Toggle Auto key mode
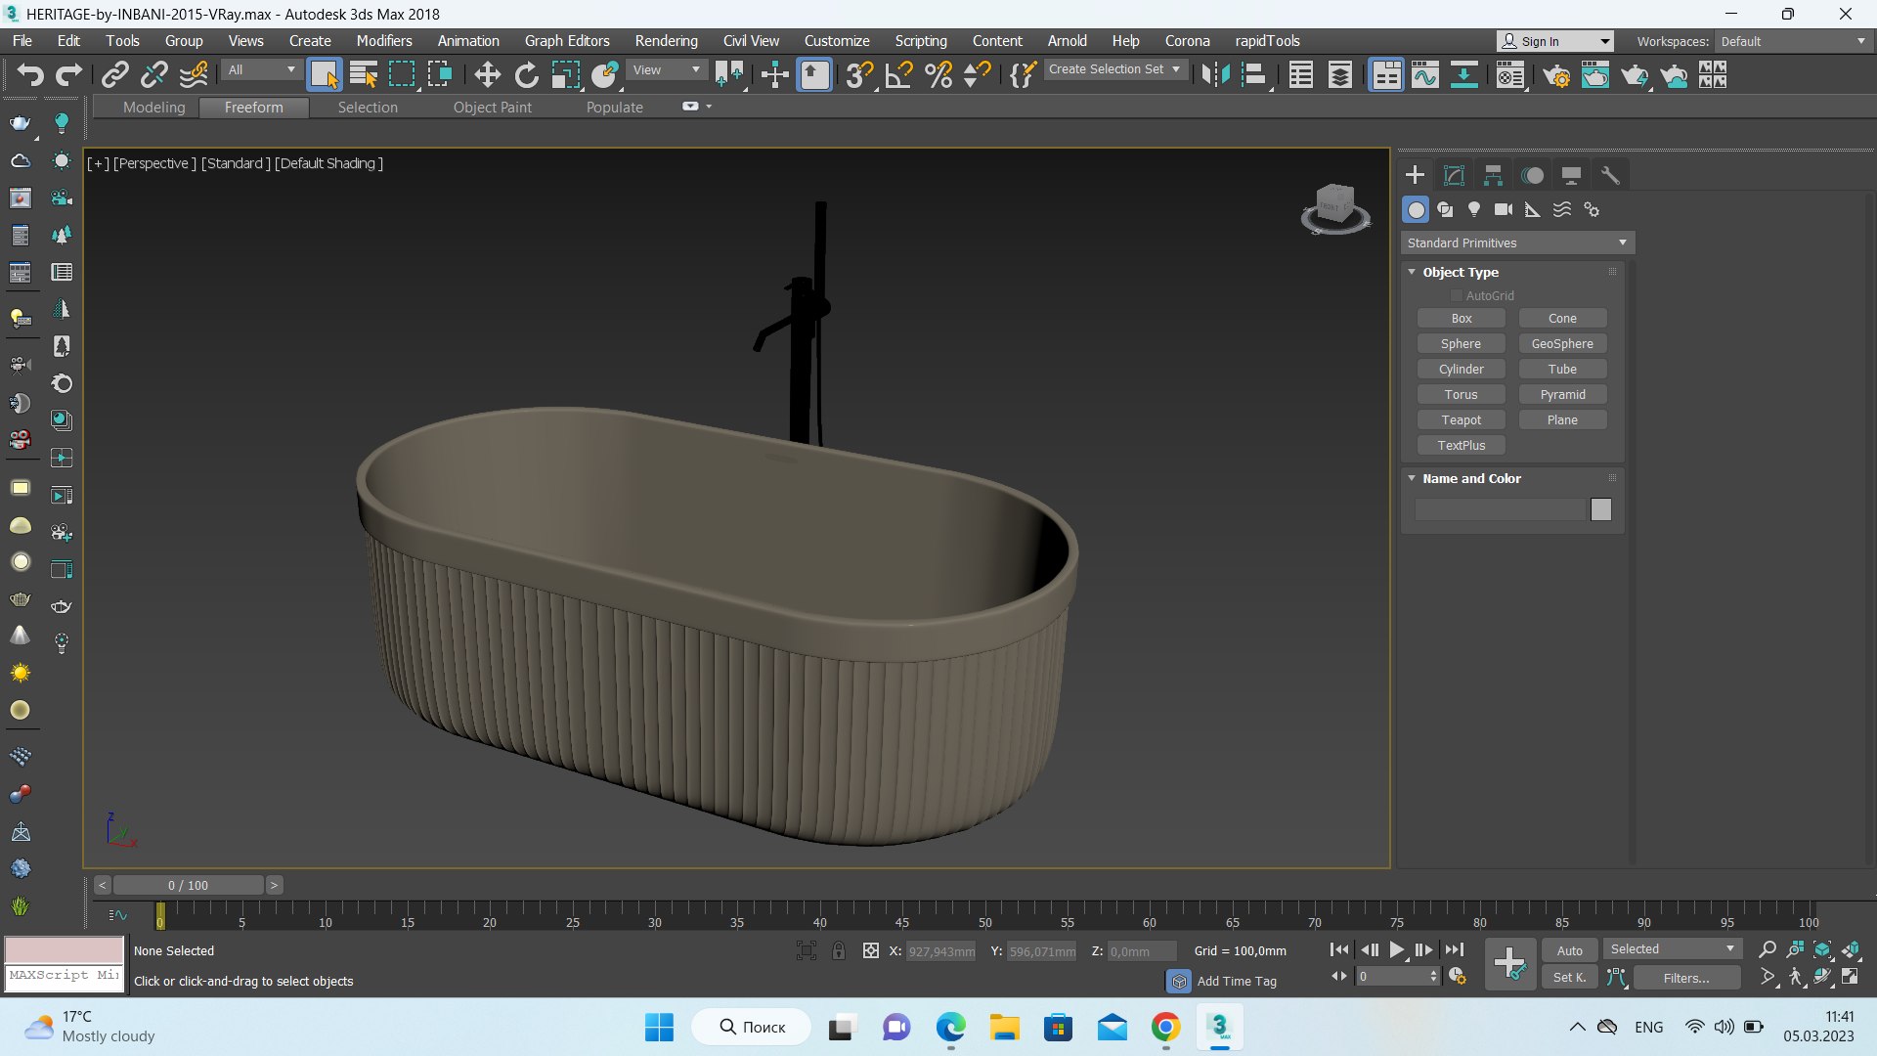Image resolution: width=1877 pixels, height=1056 pixels. 1569,950
